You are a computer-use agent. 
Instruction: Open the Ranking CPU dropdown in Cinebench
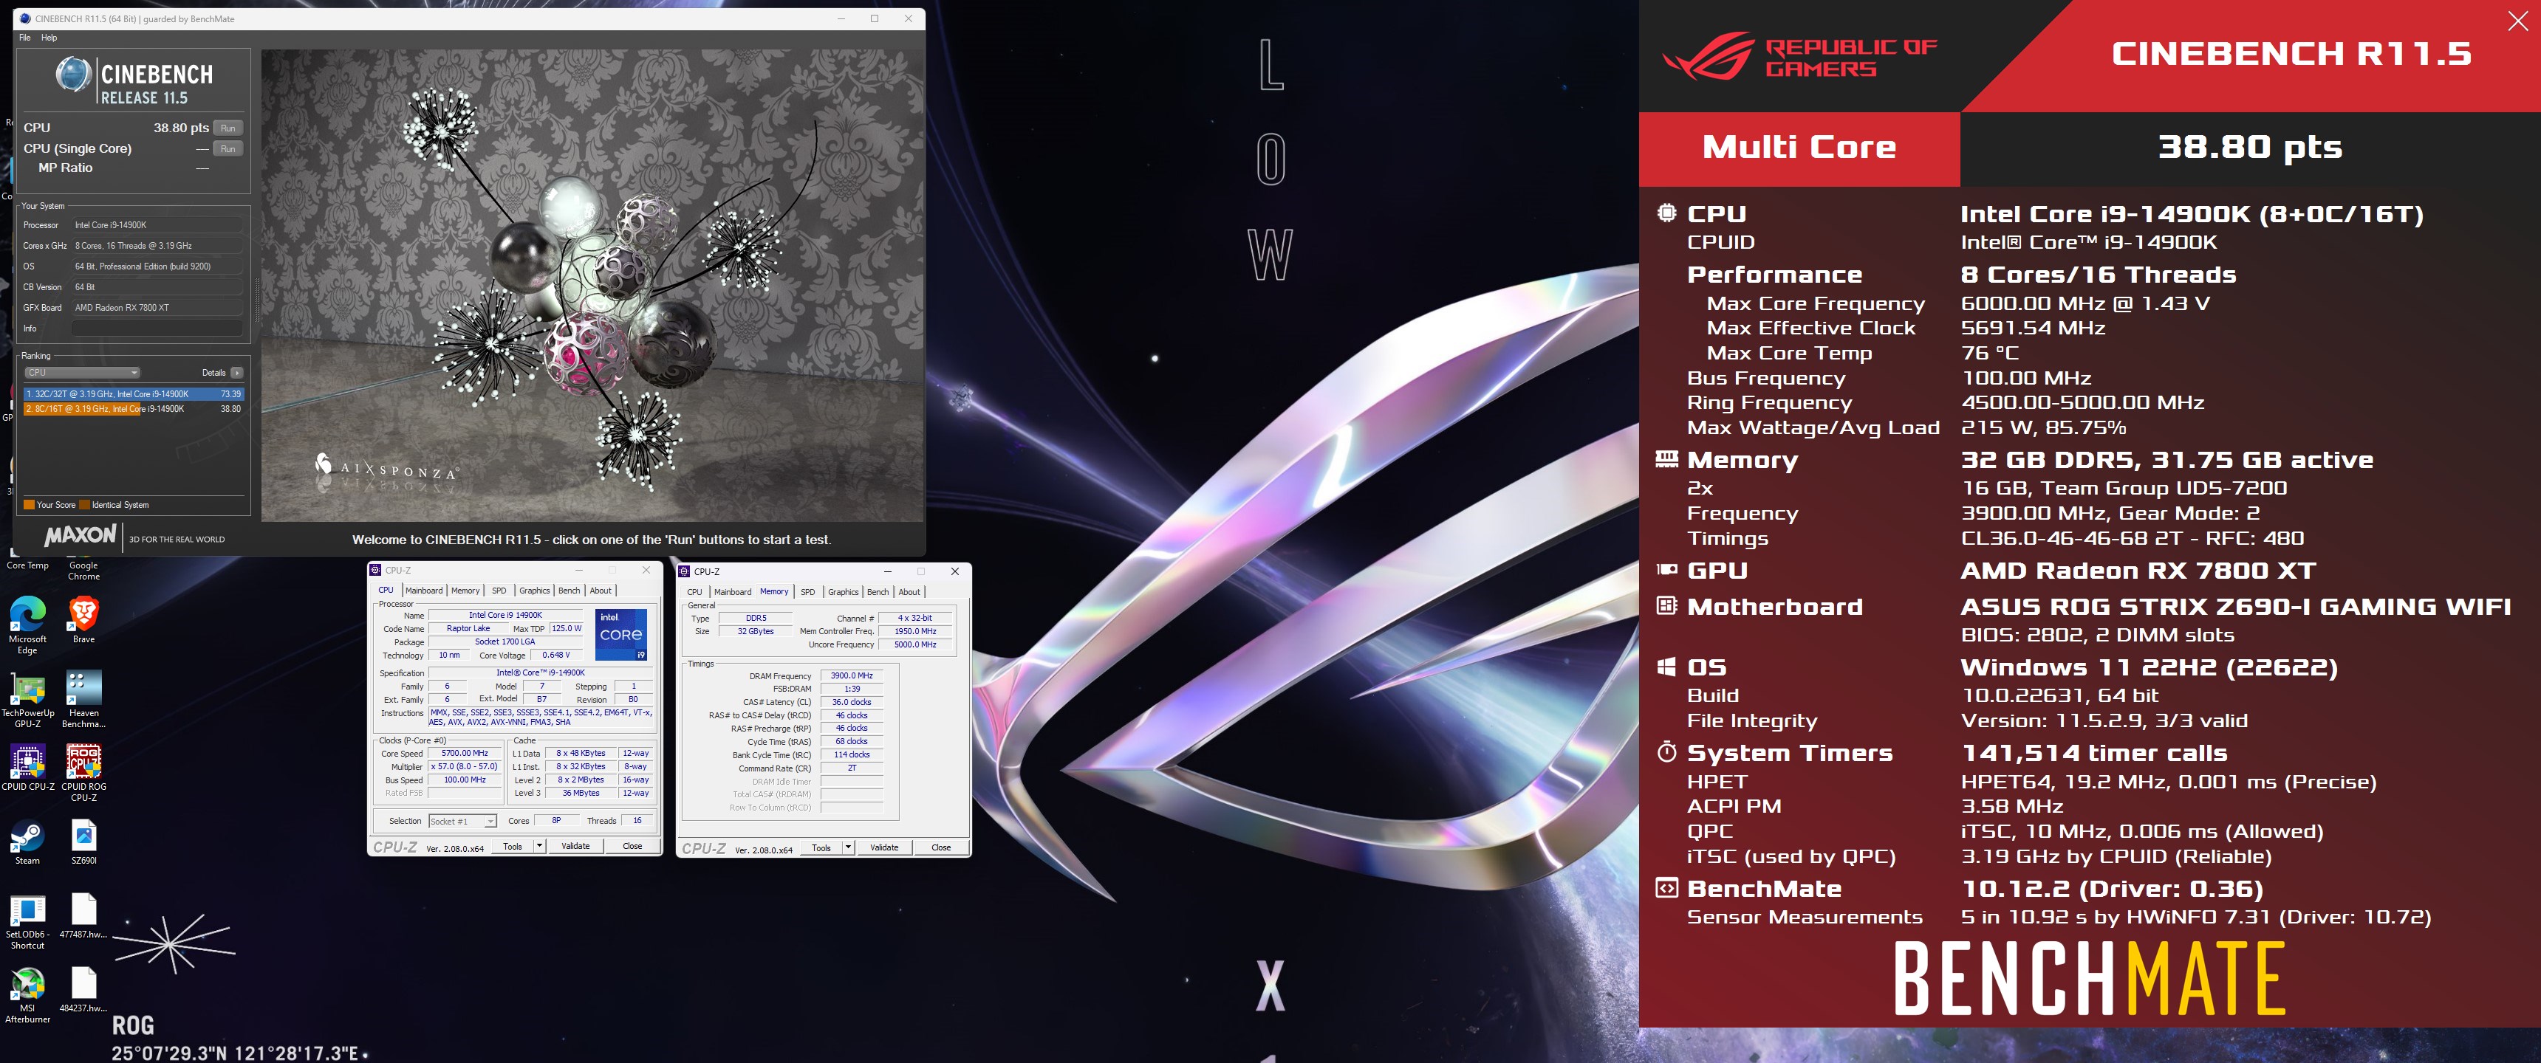coord(83,373)
